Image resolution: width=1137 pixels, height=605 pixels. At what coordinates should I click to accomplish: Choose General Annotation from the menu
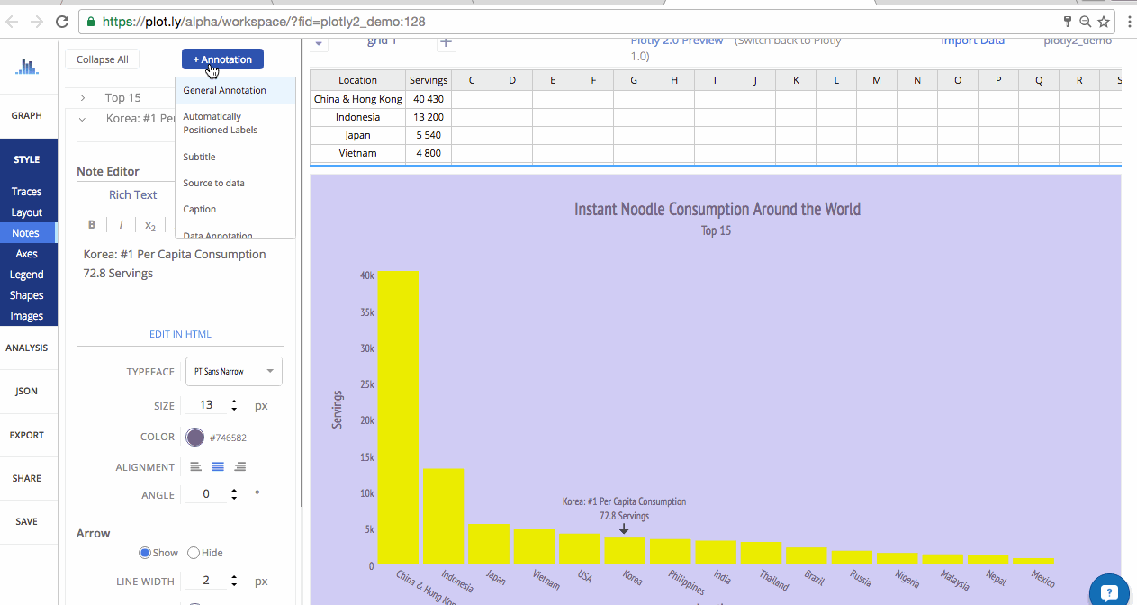point(224,90)
